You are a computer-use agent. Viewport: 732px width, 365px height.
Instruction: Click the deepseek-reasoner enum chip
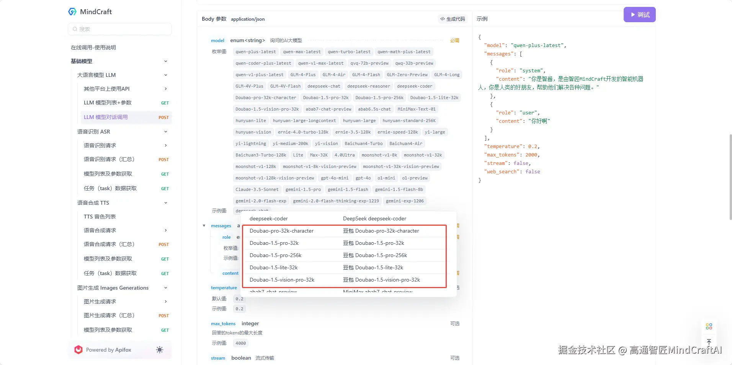pos(369,86)
